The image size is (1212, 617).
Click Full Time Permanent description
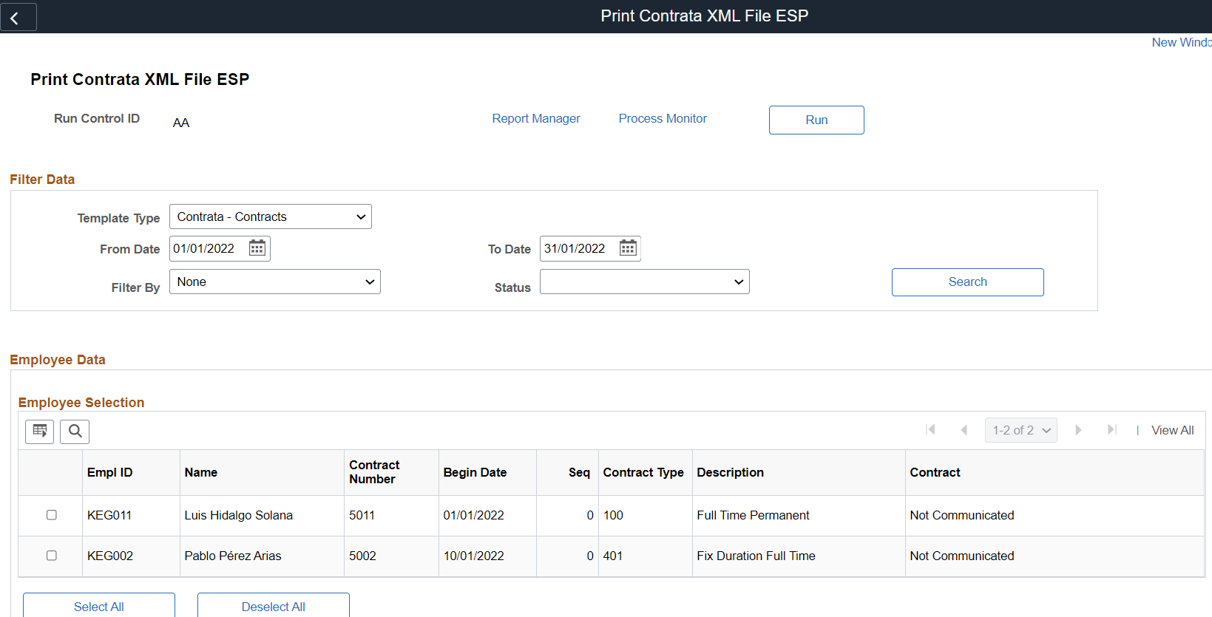click(x=754, y=515)
